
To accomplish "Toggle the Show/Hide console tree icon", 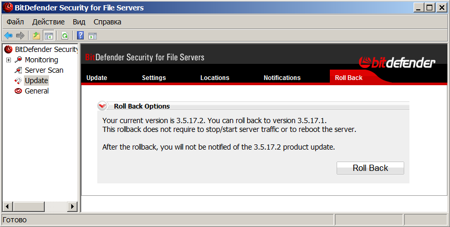I will click(x=49, y=36).
